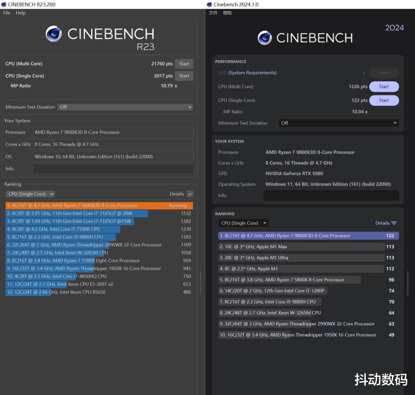Click the R23 Info input field

coord(113,169)
